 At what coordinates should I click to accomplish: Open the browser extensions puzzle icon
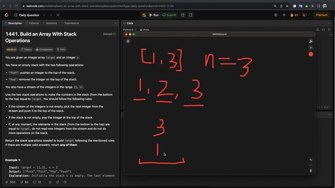tap(312, 6)
